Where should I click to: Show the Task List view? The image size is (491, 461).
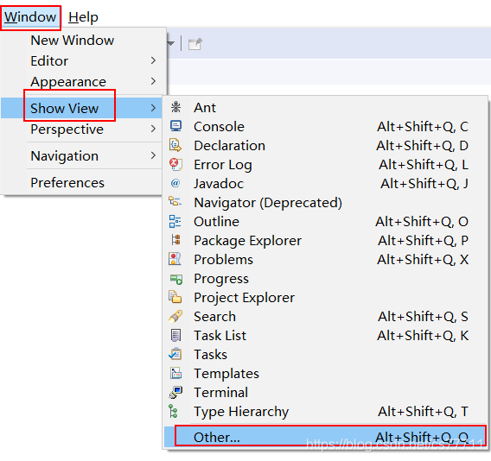pyautogui.click(x=326, y=335)
